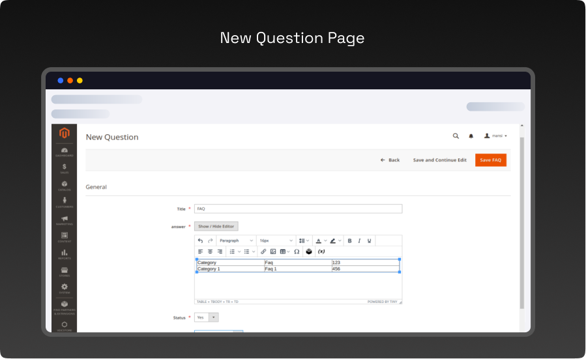Viewport: 586px width, 359px height.
Task: Click the Title input field
Action: pos(298,208)
